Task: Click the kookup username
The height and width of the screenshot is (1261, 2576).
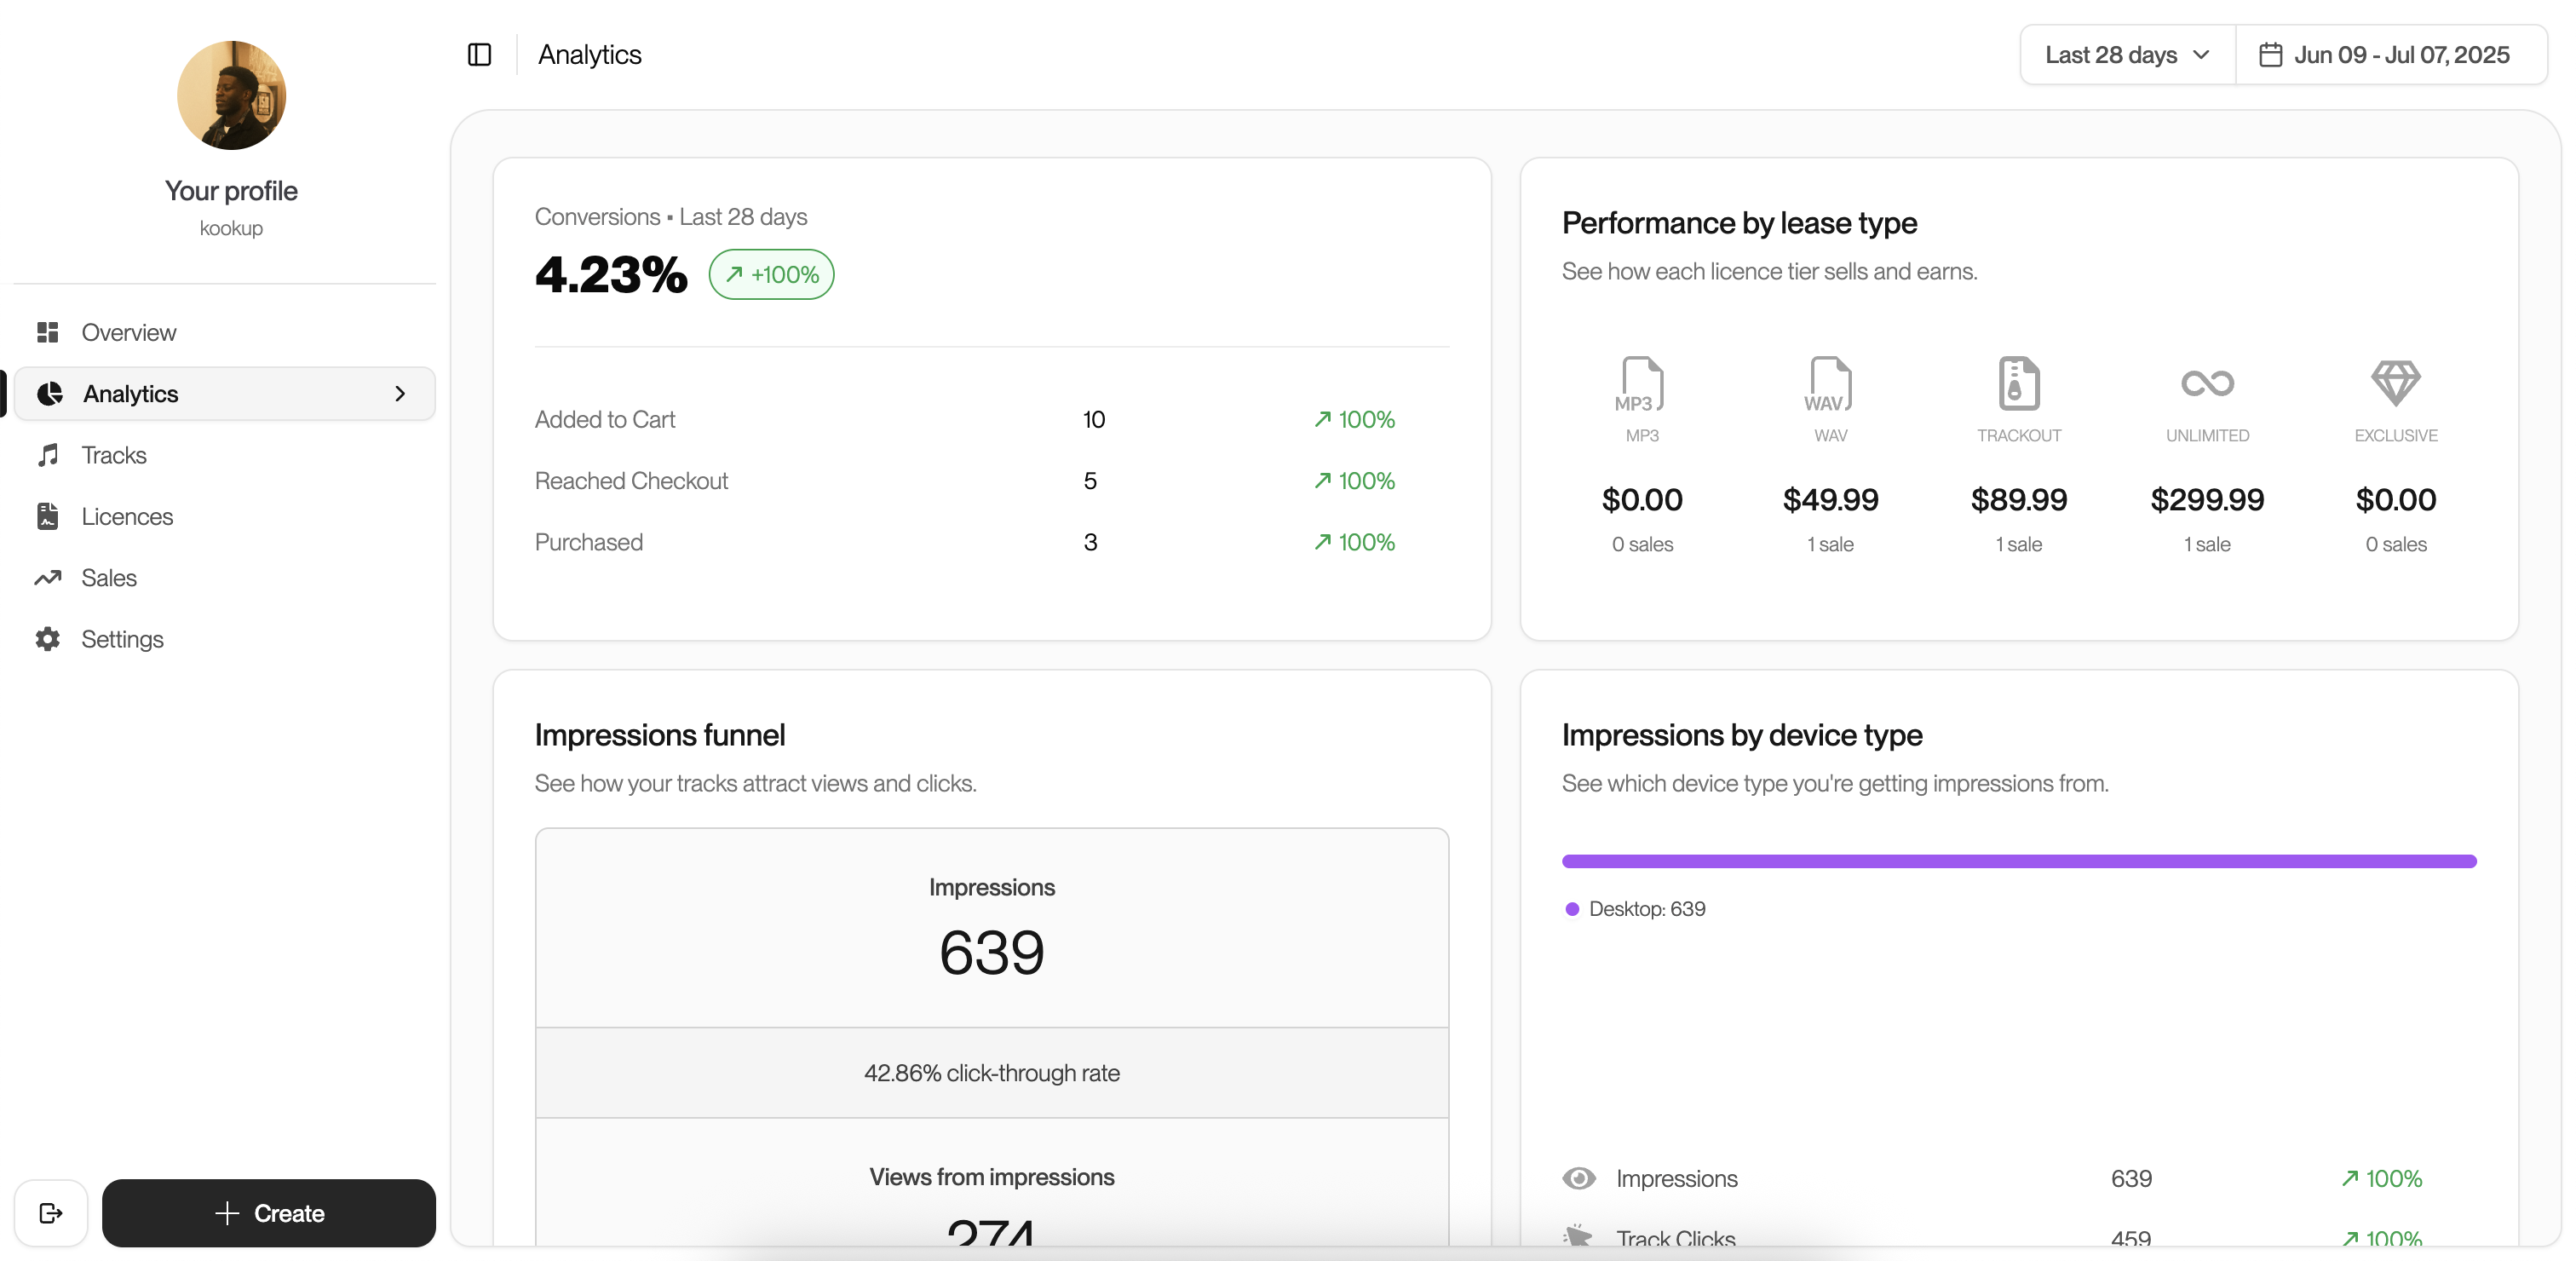Action: point(231,228)
